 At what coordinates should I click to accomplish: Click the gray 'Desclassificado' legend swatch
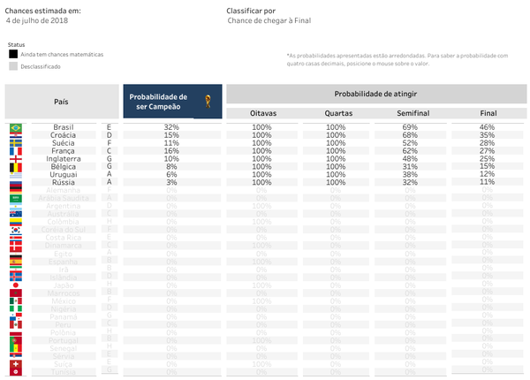[x=12, y=65]
